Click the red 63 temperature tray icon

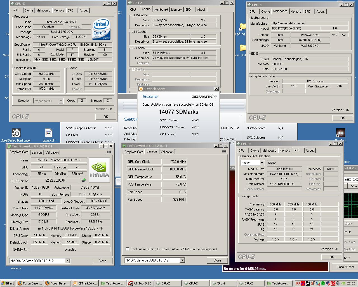tap(298, 283)
